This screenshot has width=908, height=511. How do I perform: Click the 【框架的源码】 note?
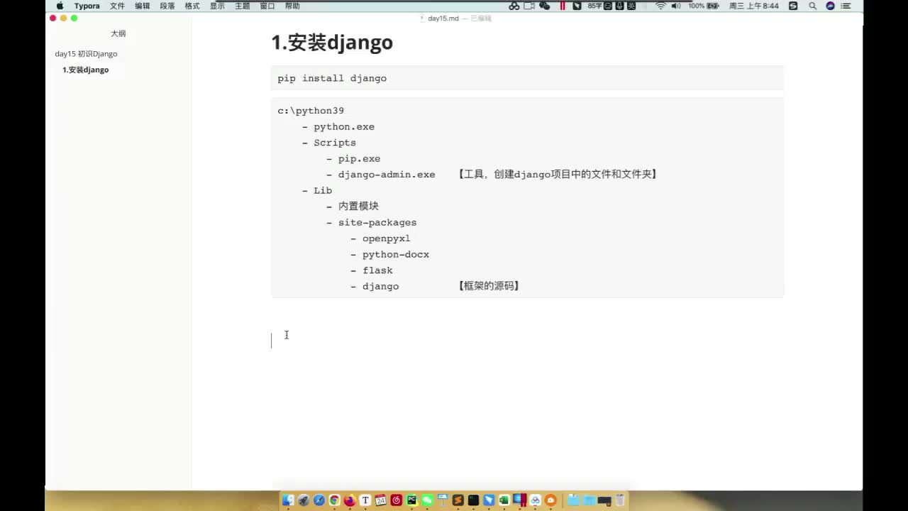tap(489, 286)
